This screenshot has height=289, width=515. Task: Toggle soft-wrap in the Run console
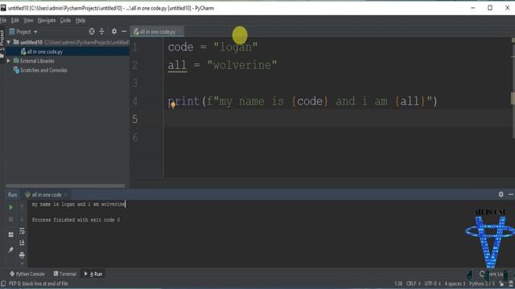[22, 231]
